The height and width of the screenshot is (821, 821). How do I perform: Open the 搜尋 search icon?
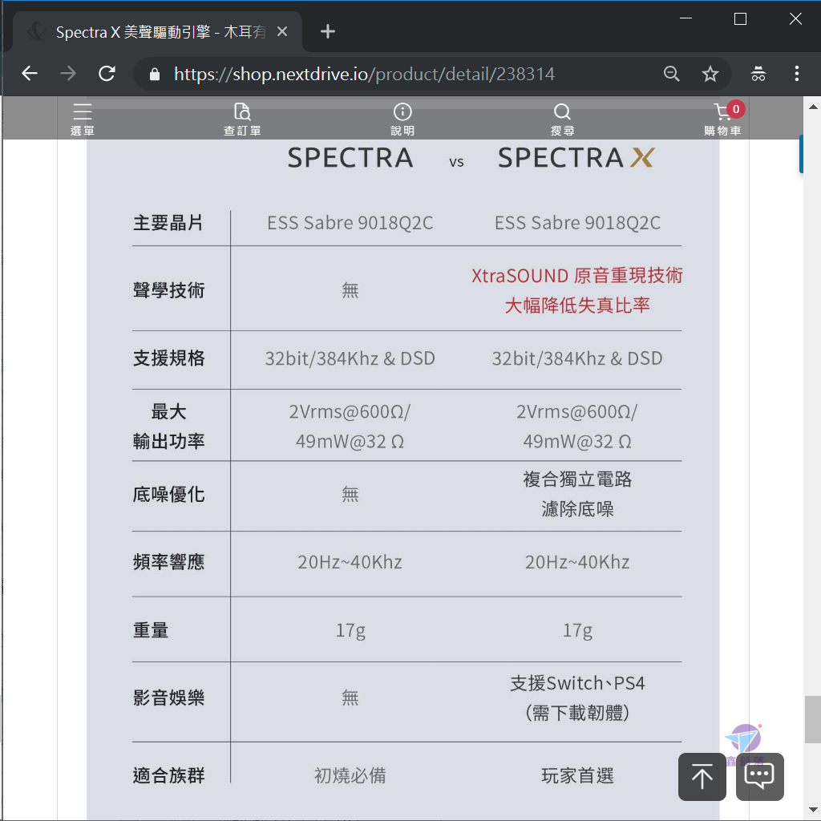(562, 119)
